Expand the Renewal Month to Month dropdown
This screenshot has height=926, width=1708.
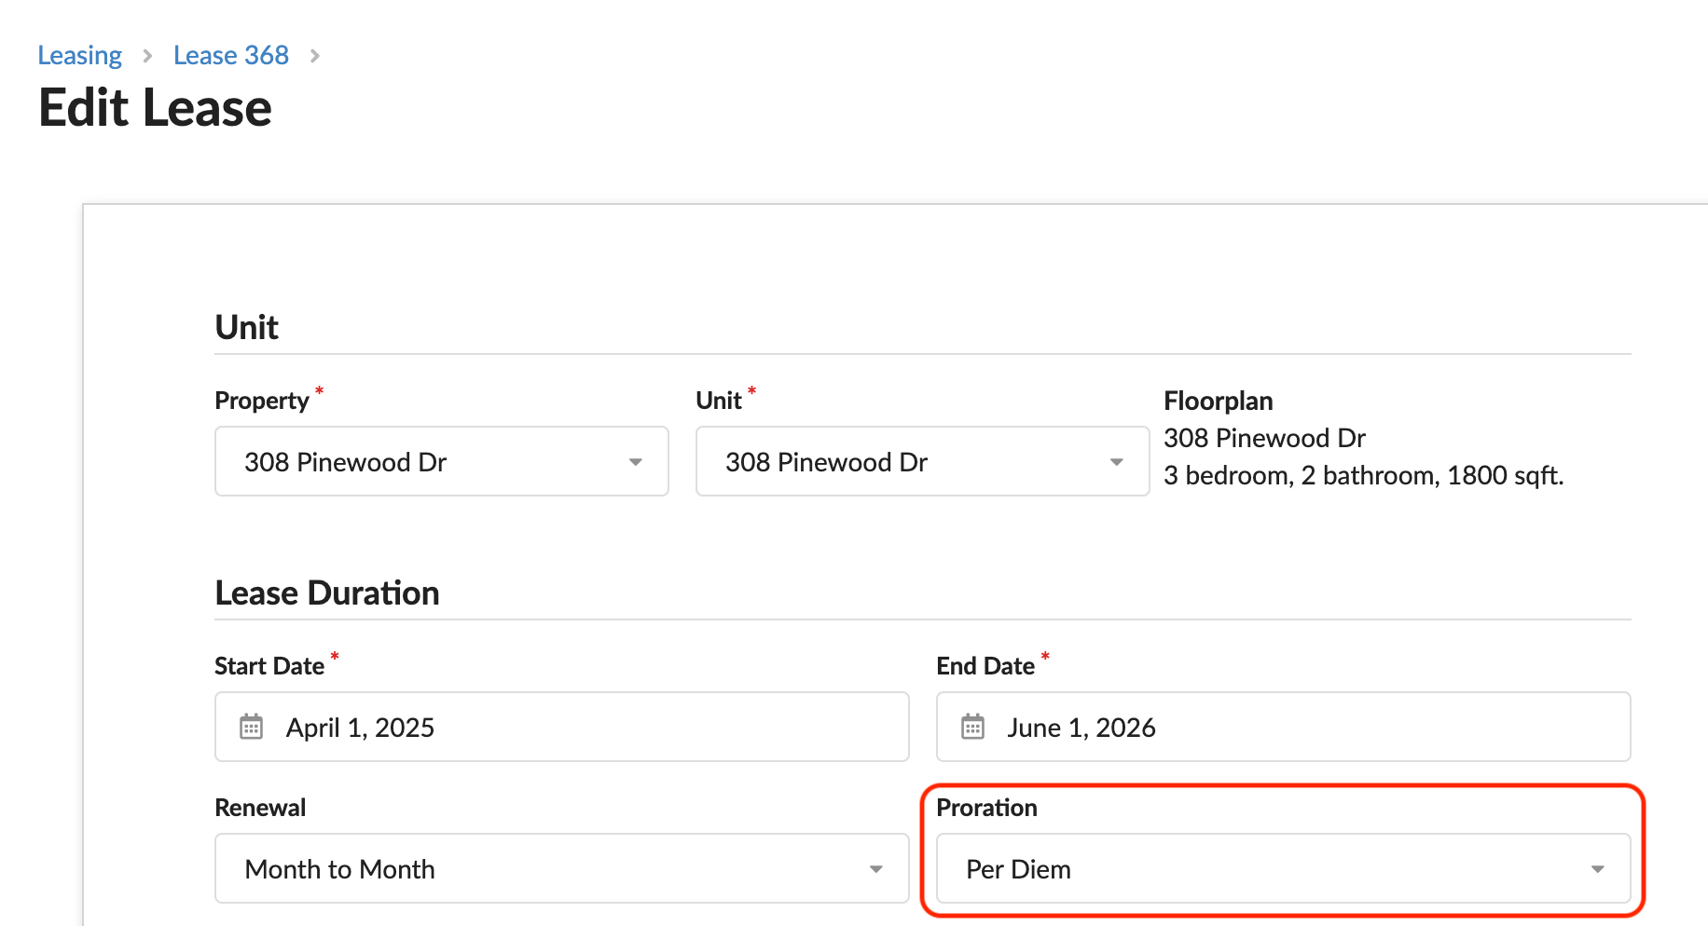pos(562,868)
